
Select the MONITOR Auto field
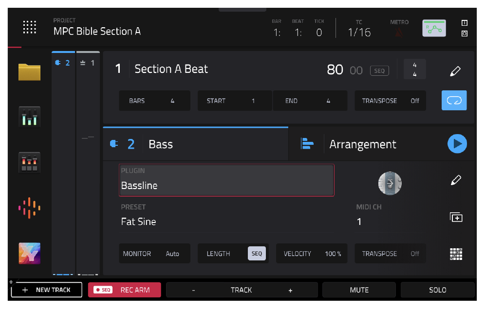pyautogui.click(x=154, y=254)
